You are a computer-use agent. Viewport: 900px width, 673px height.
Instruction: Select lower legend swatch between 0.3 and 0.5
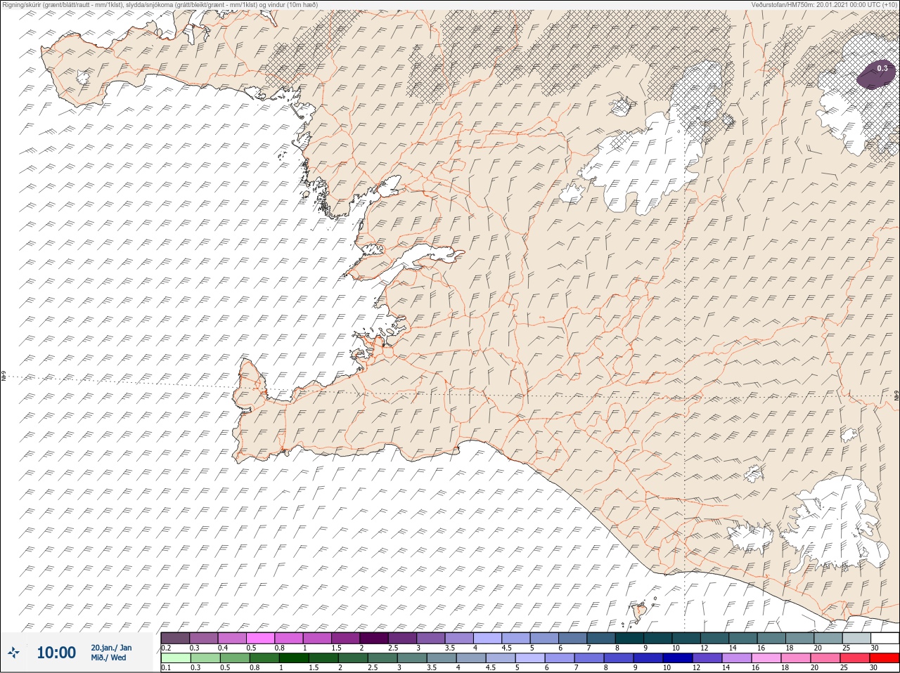point(205,658)
